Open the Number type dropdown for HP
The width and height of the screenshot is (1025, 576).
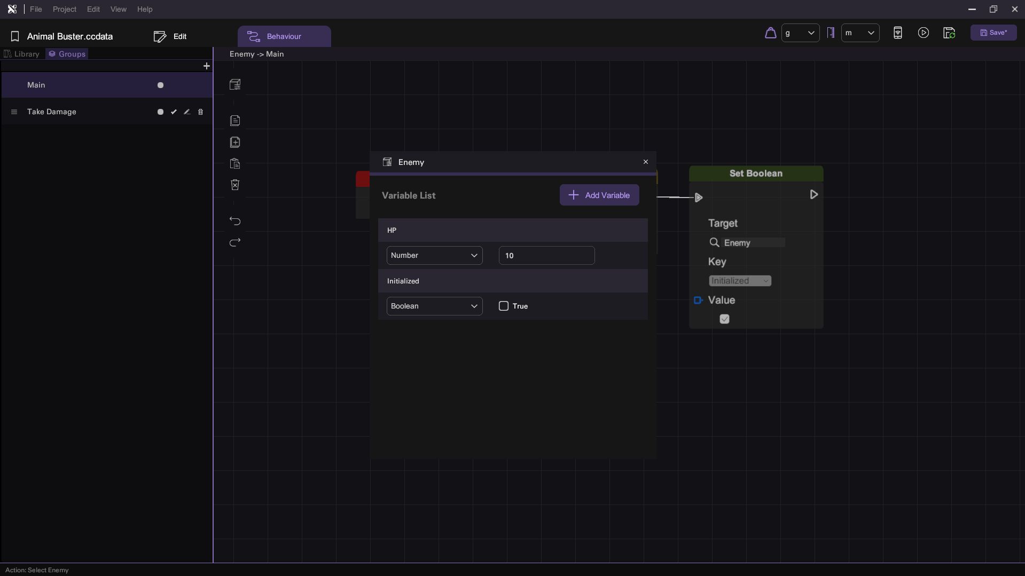click(x=434, y=256)
